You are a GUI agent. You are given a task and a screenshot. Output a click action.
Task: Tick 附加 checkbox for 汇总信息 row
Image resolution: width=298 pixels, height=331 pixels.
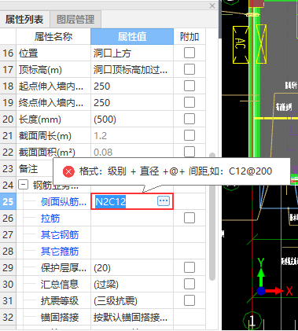(189, 284)
